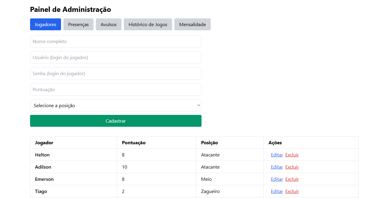Edit Adilson's player record

(x=277, y=167)
